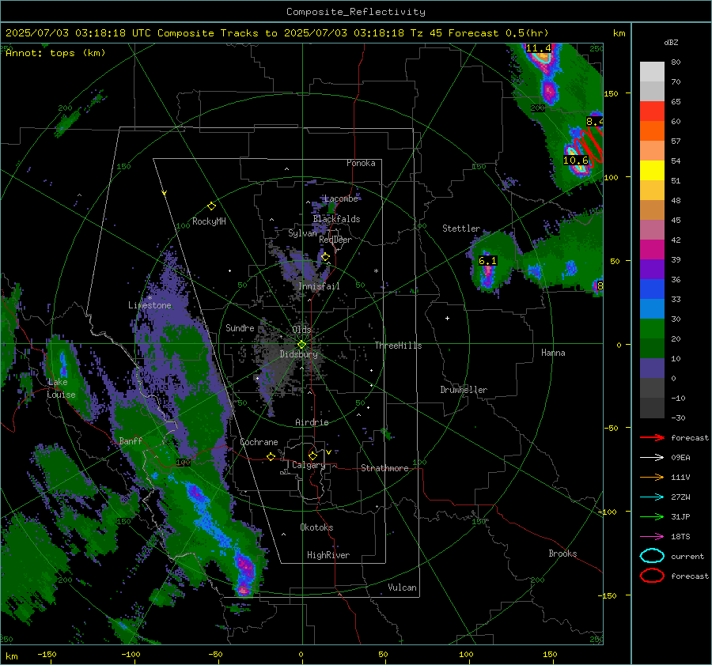Click the Limestone map label
Viewport: 712px width, 665px height.
[150, 305]
